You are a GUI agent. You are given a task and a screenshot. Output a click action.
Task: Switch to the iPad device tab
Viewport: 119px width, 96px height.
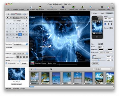[x=102, y=13]
